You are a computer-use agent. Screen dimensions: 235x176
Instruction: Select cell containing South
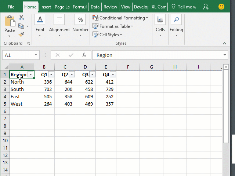pos(17,89)
